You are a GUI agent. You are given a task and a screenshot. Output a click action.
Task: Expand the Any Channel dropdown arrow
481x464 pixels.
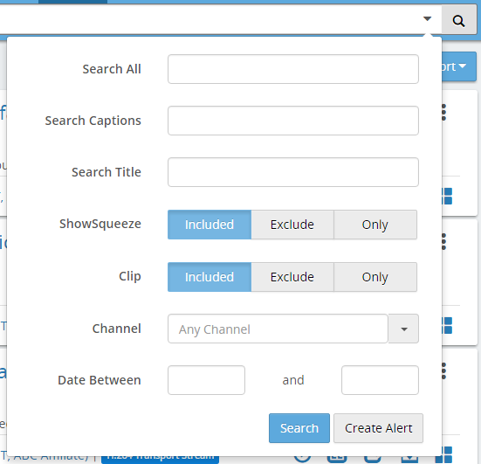pos(403,329)
